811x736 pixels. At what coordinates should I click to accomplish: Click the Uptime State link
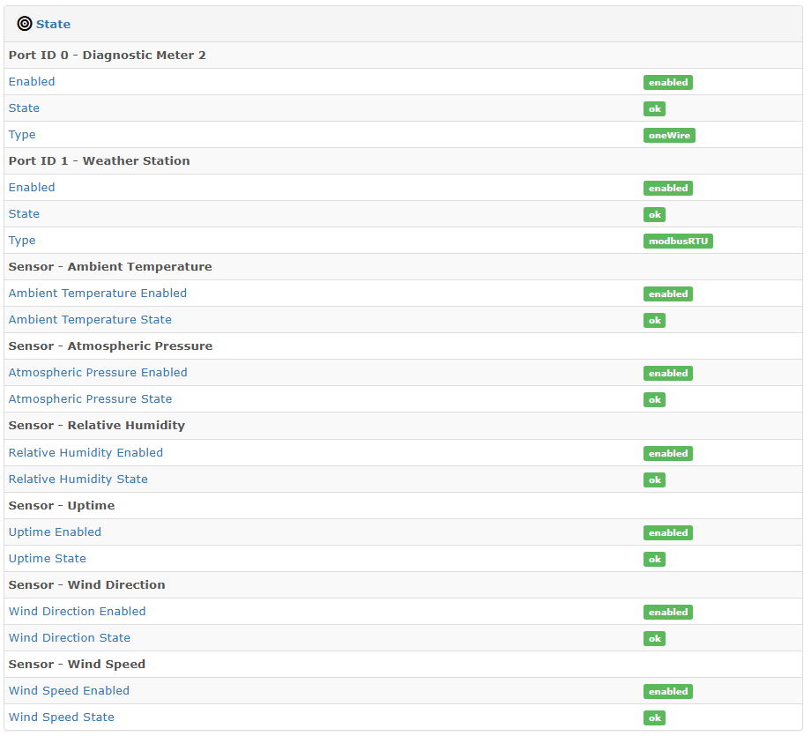pyautogui.click(x=48, y=559)
